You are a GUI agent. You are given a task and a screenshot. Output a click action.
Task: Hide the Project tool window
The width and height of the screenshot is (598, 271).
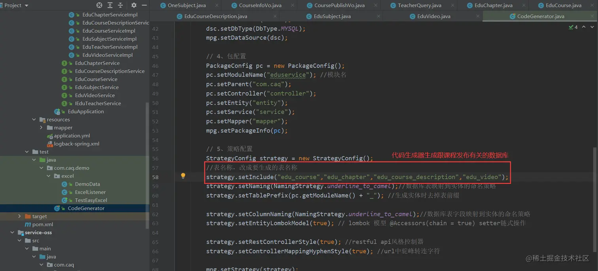tap(144, 5)
